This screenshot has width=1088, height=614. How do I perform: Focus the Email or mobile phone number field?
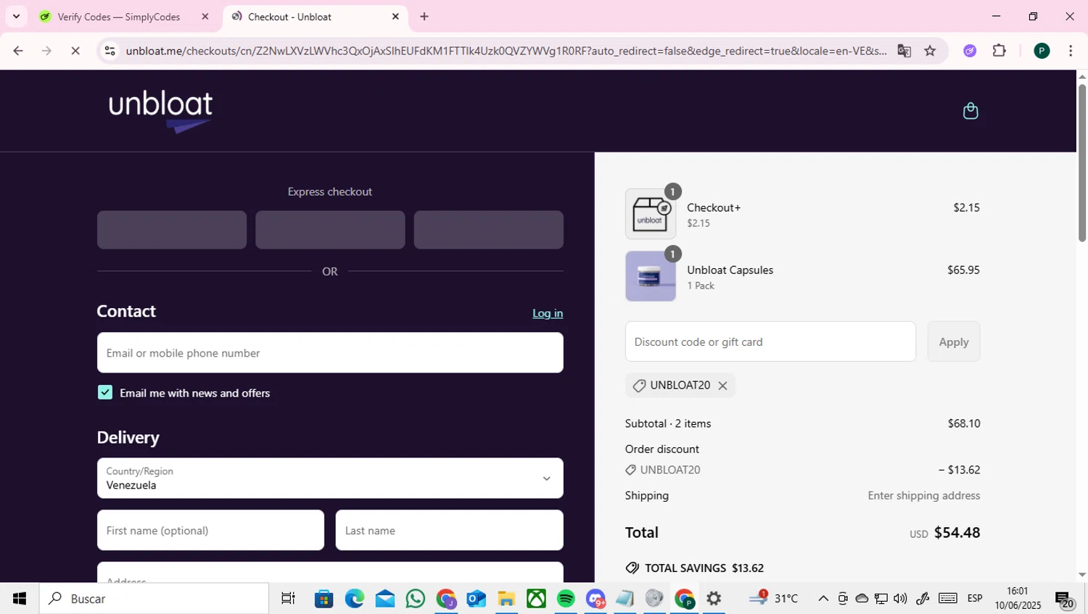coord(330,352)
